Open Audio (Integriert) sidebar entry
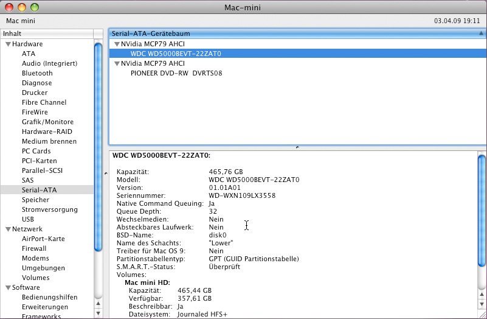The image size is (487, 319). click(x=49, y=63)
